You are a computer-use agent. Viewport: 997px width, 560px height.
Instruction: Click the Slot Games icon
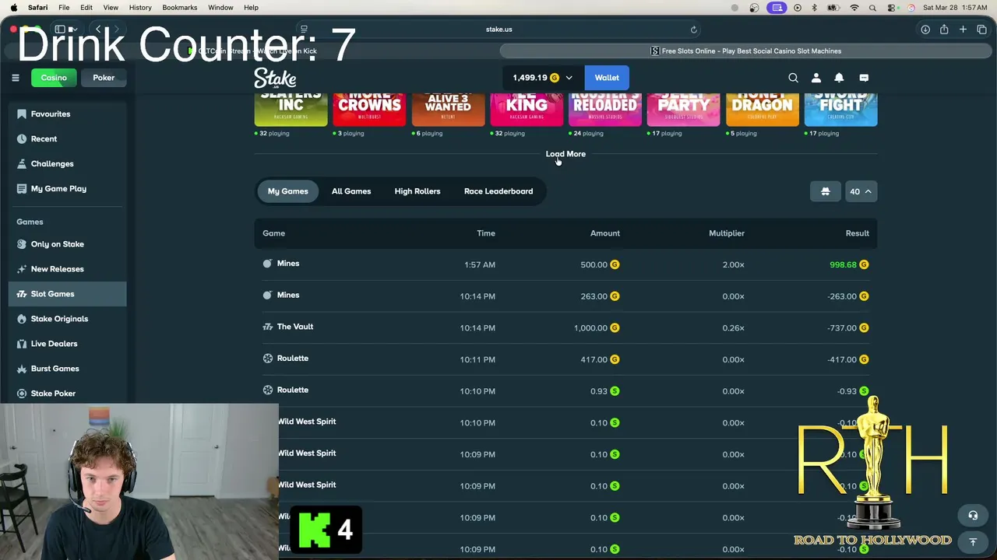click(x=22, y=294)
